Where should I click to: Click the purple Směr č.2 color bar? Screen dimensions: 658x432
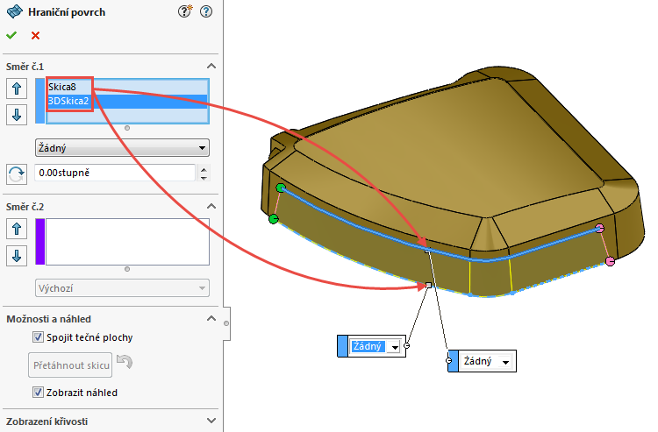[39, 242]
